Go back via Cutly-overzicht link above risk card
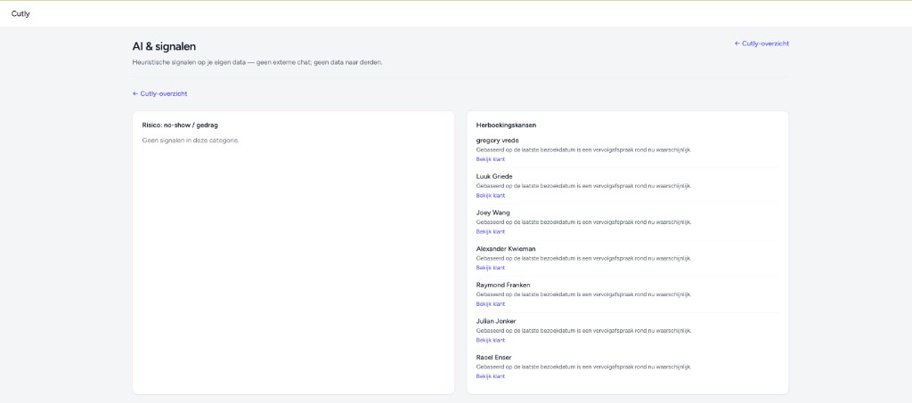912x403 pixels. (x=160, y=93)
